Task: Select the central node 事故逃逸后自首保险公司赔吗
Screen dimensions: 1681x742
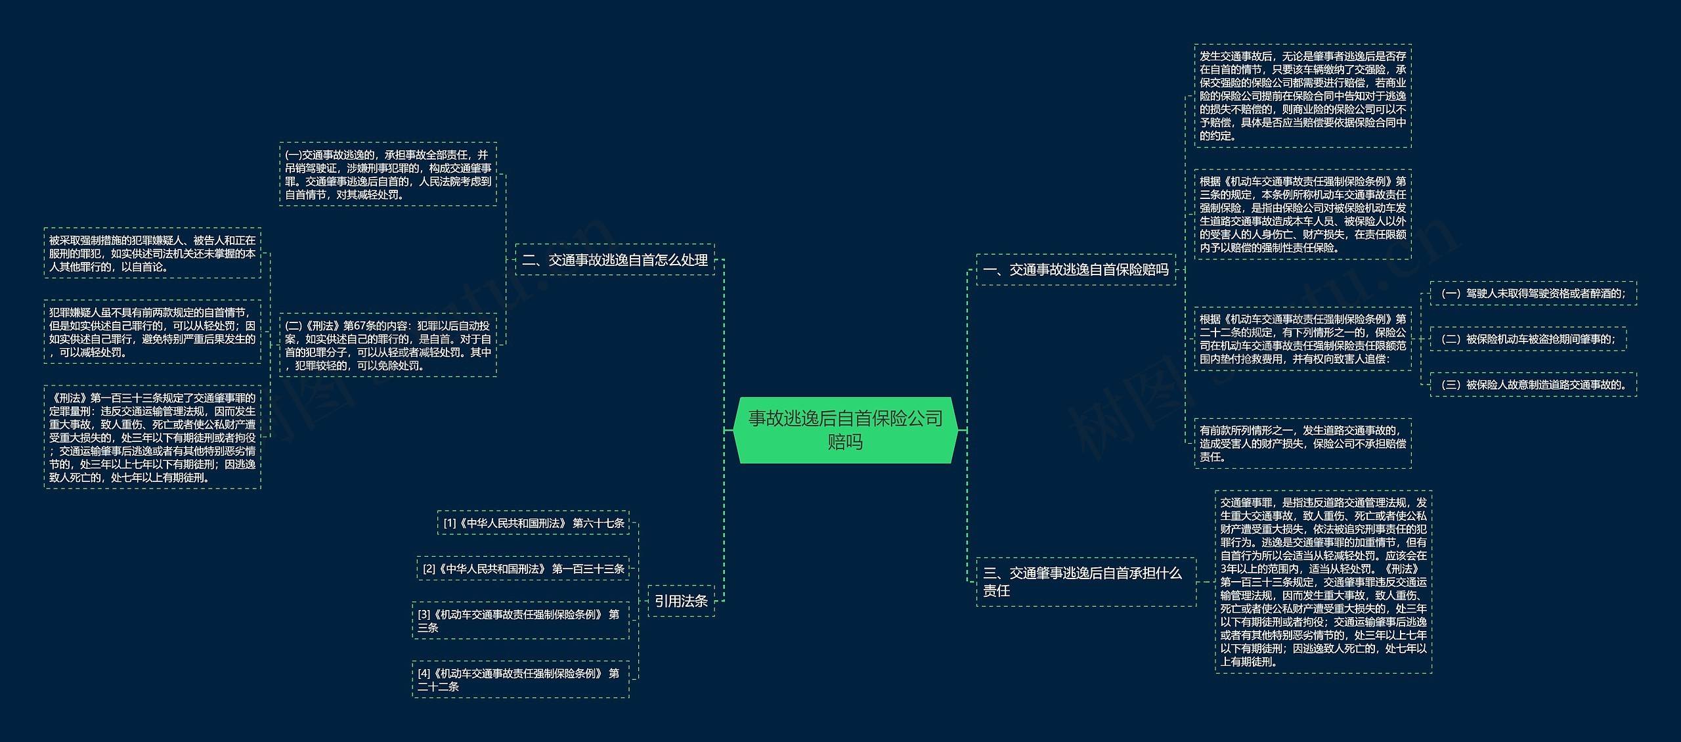Action: tap(845, 430)
